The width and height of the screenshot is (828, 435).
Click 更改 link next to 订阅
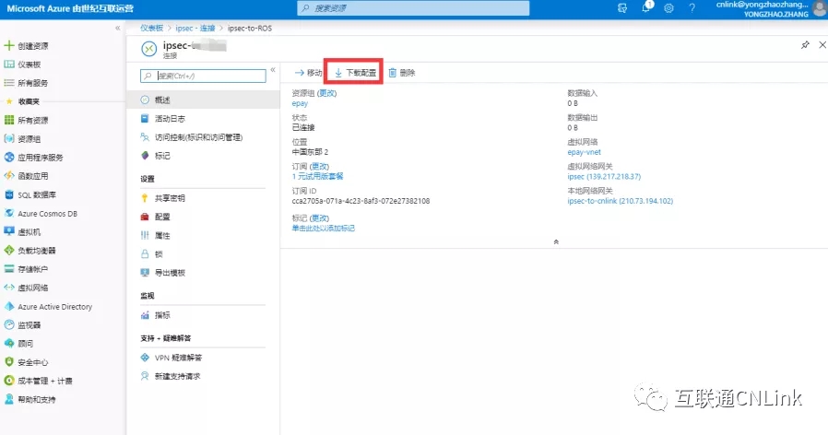point(319,166)
